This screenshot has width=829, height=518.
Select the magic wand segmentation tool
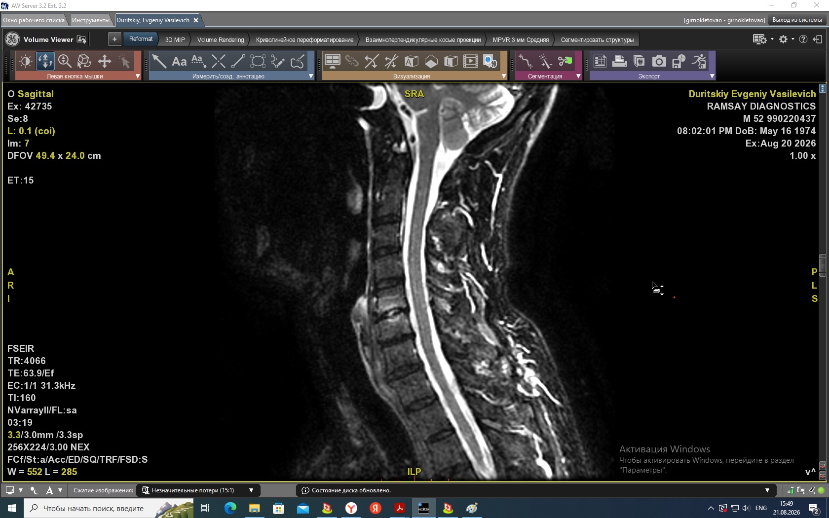coord(545,62)
